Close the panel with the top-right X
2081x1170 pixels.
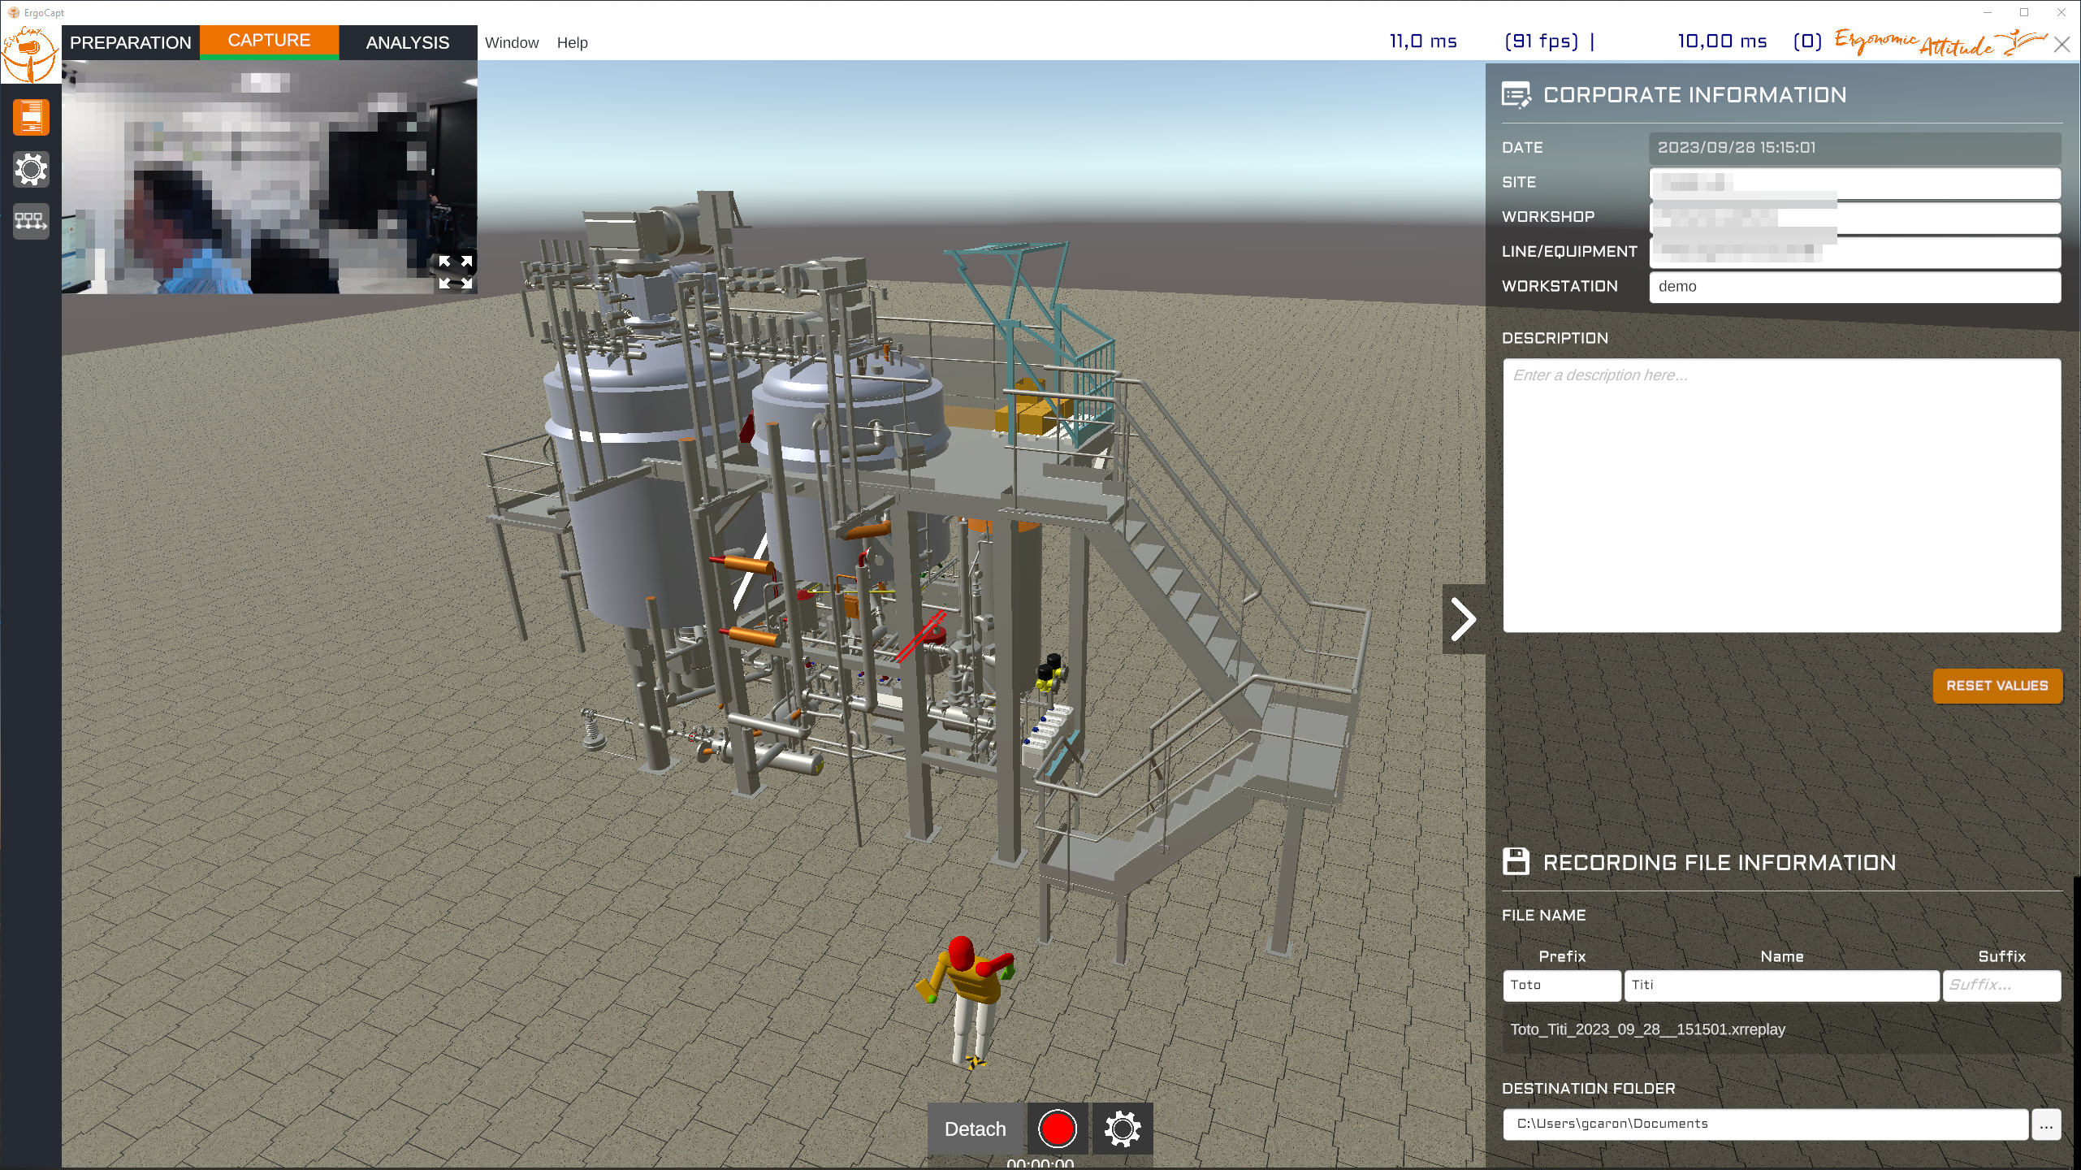(2062, 44)
